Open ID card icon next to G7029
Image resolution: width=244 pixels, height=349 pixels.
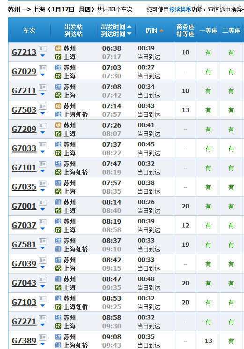point(43,68)
